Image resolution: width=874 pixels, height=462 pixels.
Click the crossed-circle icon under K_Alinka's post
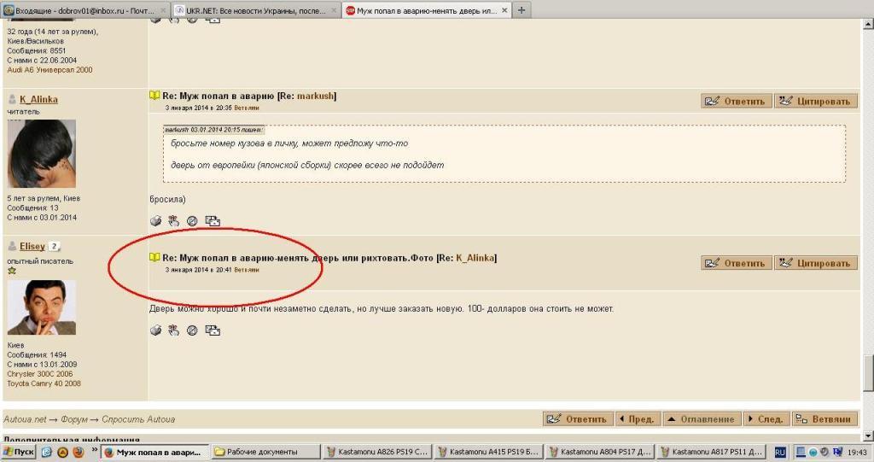(x=192, y=221)
